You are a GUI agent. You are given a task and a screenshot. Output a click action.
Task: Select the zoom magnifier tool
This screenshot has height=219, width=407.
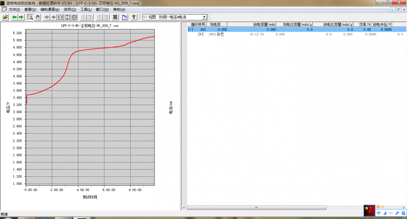pos(30,17)
